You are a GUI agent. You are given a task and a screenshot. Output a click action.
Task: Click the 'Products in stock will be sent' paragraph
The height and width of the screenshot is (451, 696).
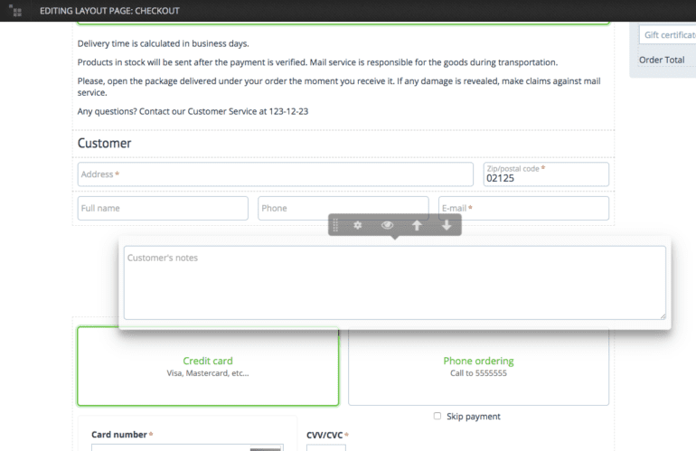[x=317, y=62]
